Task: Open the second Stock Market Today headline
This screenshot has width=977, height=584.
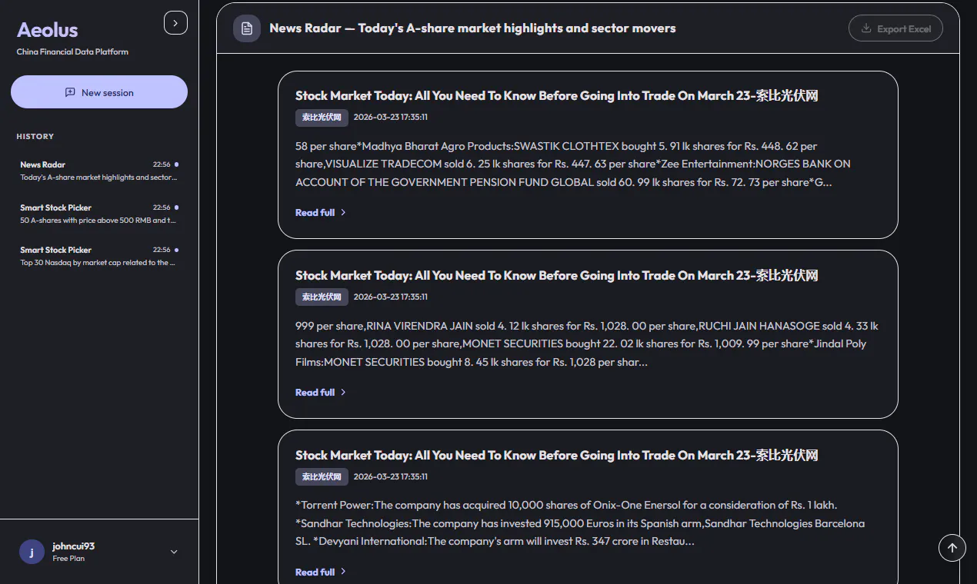Action: 556,275
